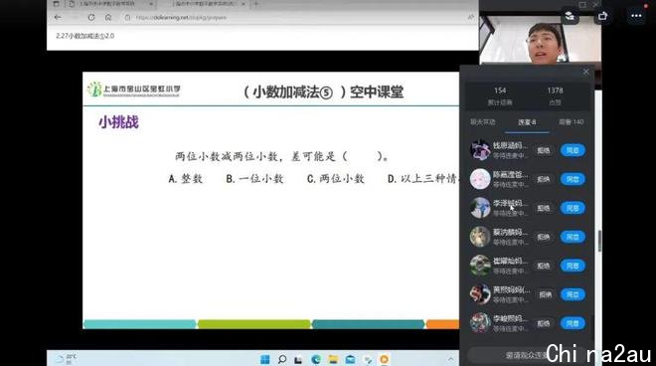Approve the last listed user's request
Viewport: 656px width, 366px height.
point(573,323)
